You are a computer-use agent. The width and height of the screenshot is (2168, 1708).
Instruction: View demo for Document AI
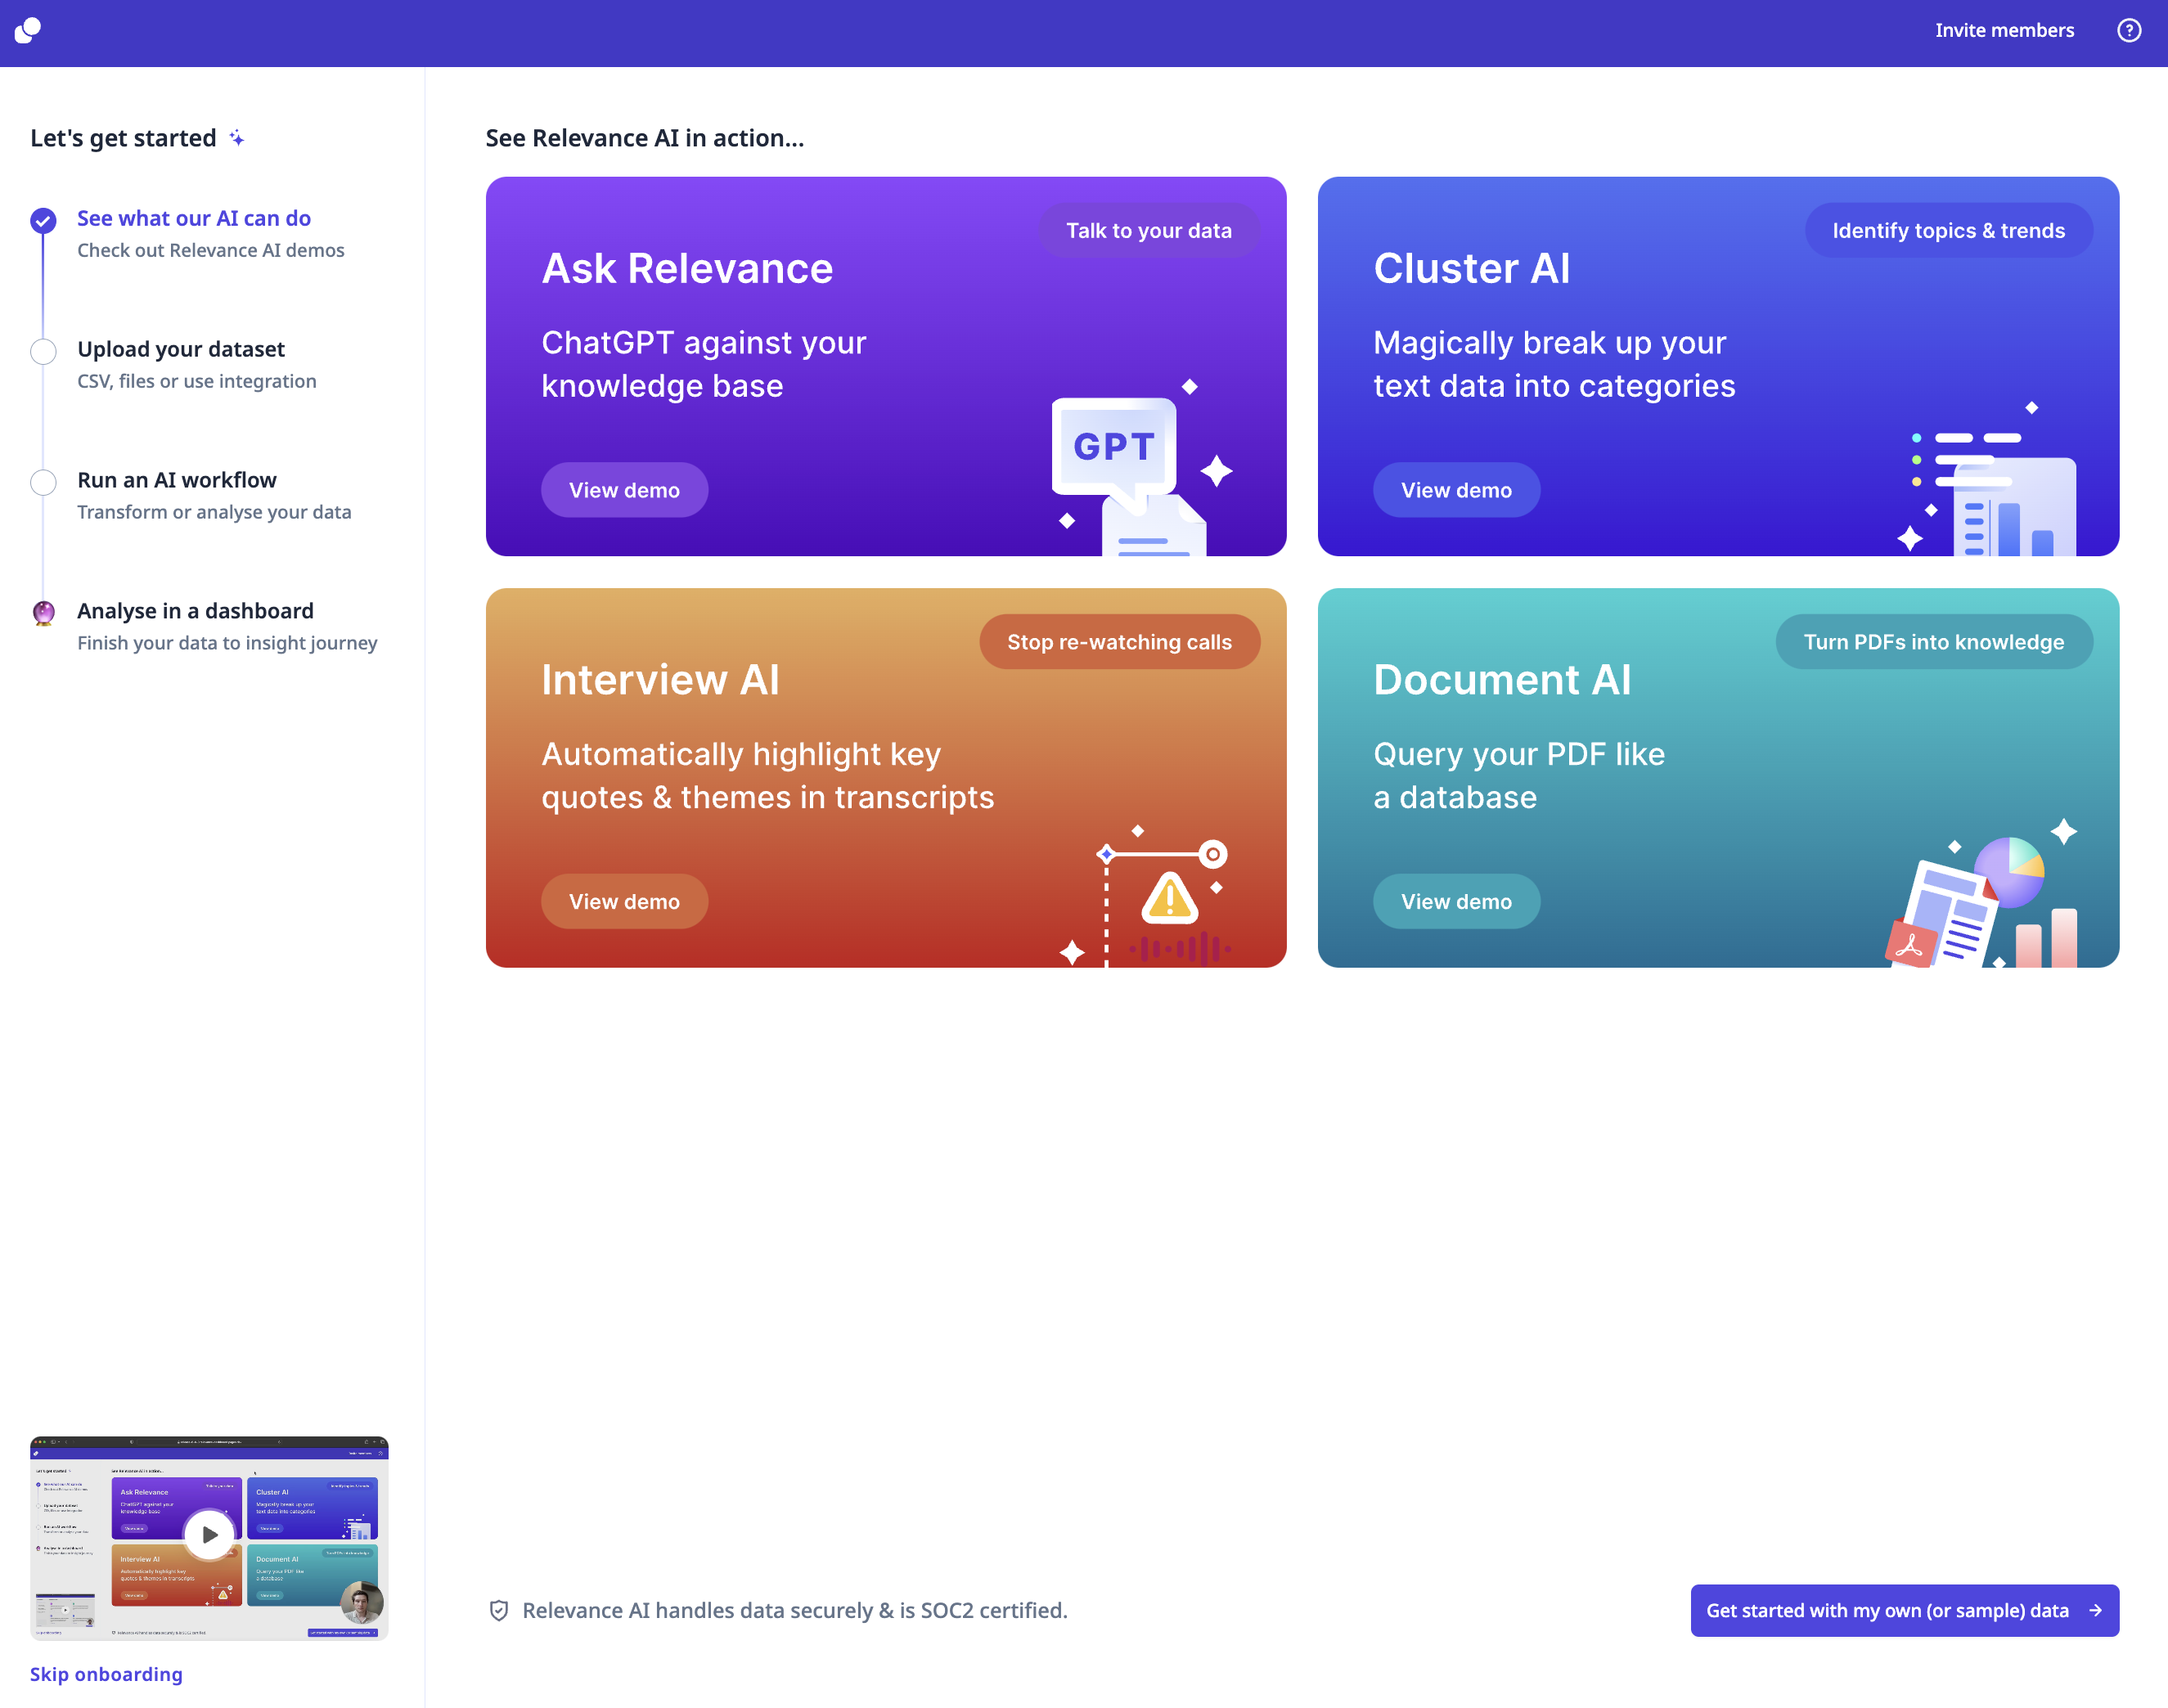[1455, 902]
